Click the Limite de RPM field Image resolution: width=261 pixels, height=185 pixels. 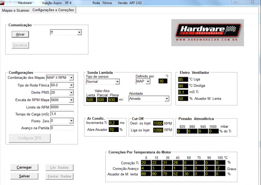click(x=62, y=107)
